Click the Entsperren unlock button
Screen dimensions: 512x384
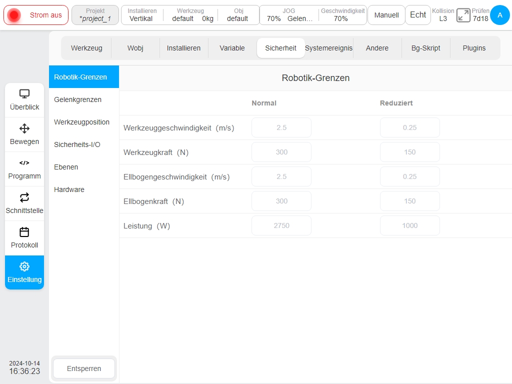(84, 368)
